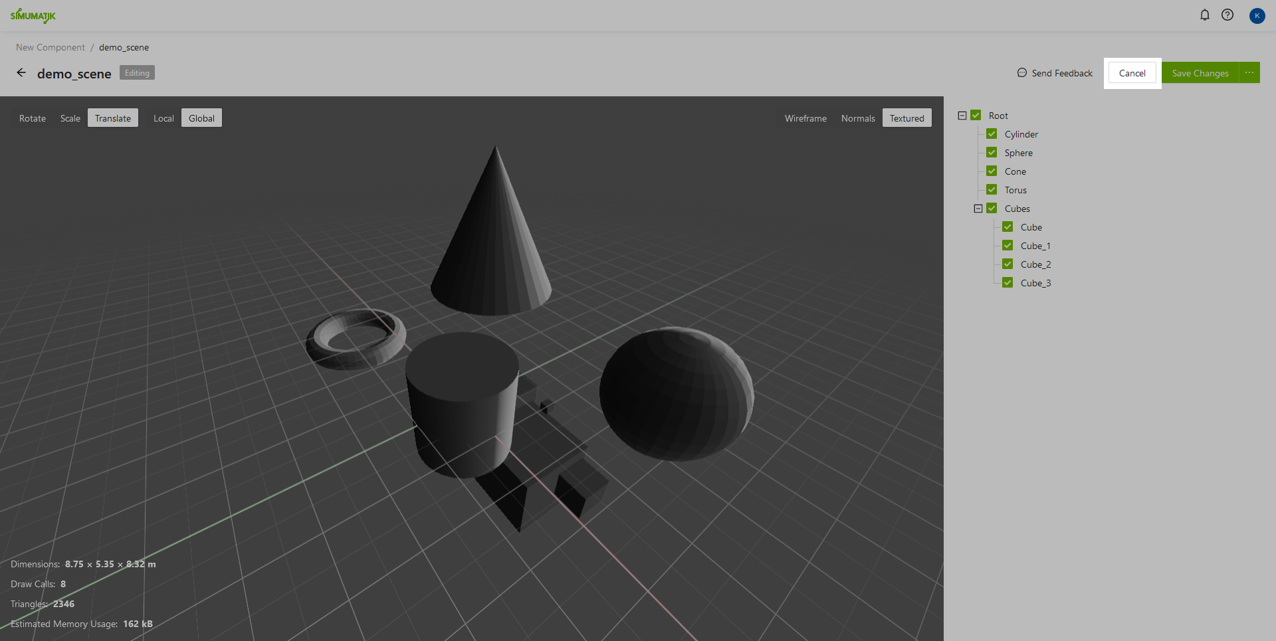Switch to Wireframe view mode
Image resolution: width=1276 pixels, height=641 pixels.
pyautogui.click(x=805, y=118)
